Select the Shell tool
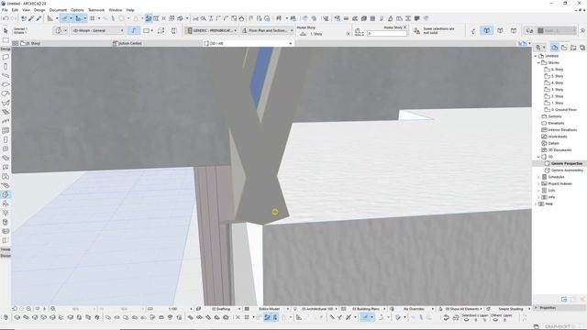The width and height of the screenshot is (587, 330). [6, 103]
